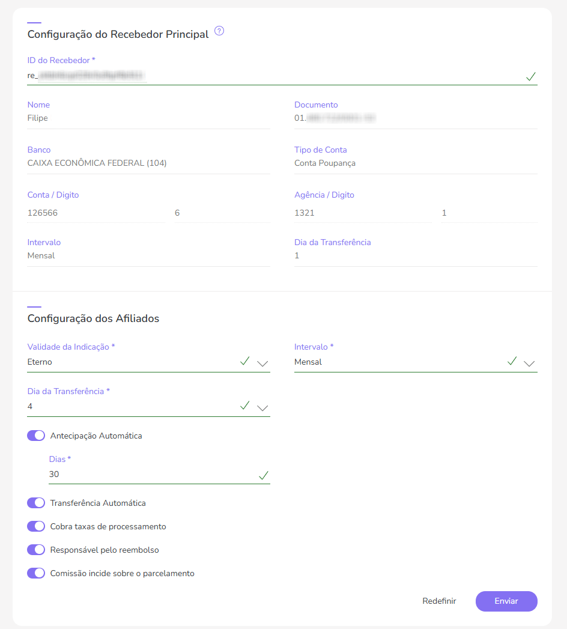
Task: Toggle Antecipação Automática switch
Action: (x=36, y=436)
